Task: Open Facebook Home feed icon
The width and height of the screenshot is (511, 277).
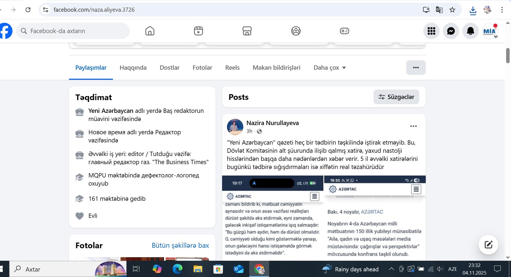Action: pos(150,31)
